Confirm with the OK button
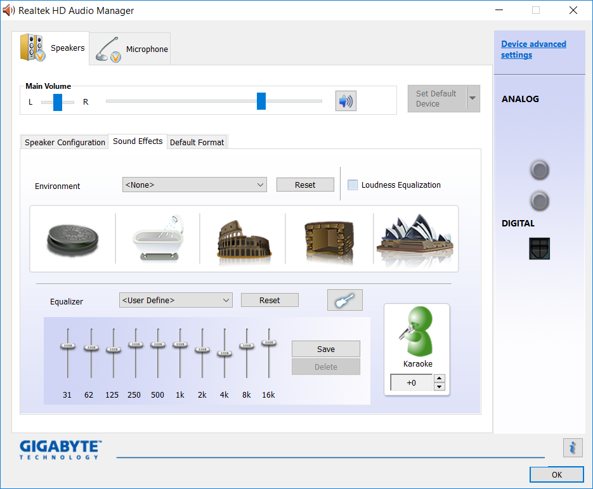The height and width of the screenshot is (489, 593). [556, 474]
